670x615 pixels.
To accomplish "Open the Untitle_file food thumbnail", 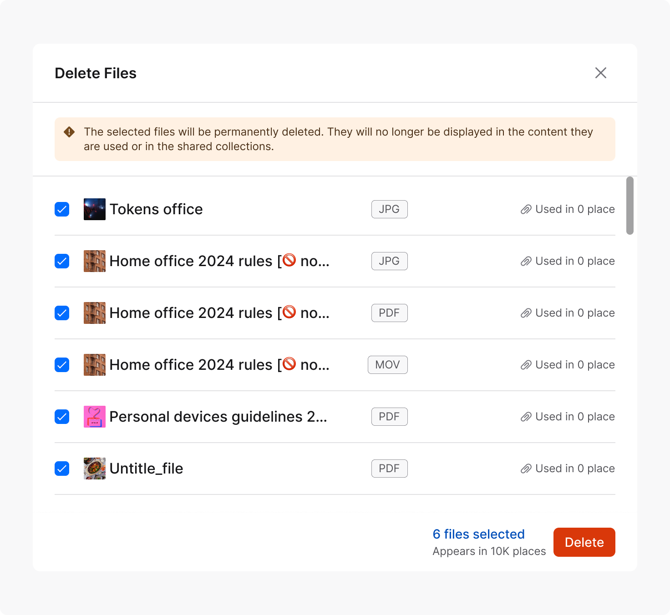I will (95, 469).
